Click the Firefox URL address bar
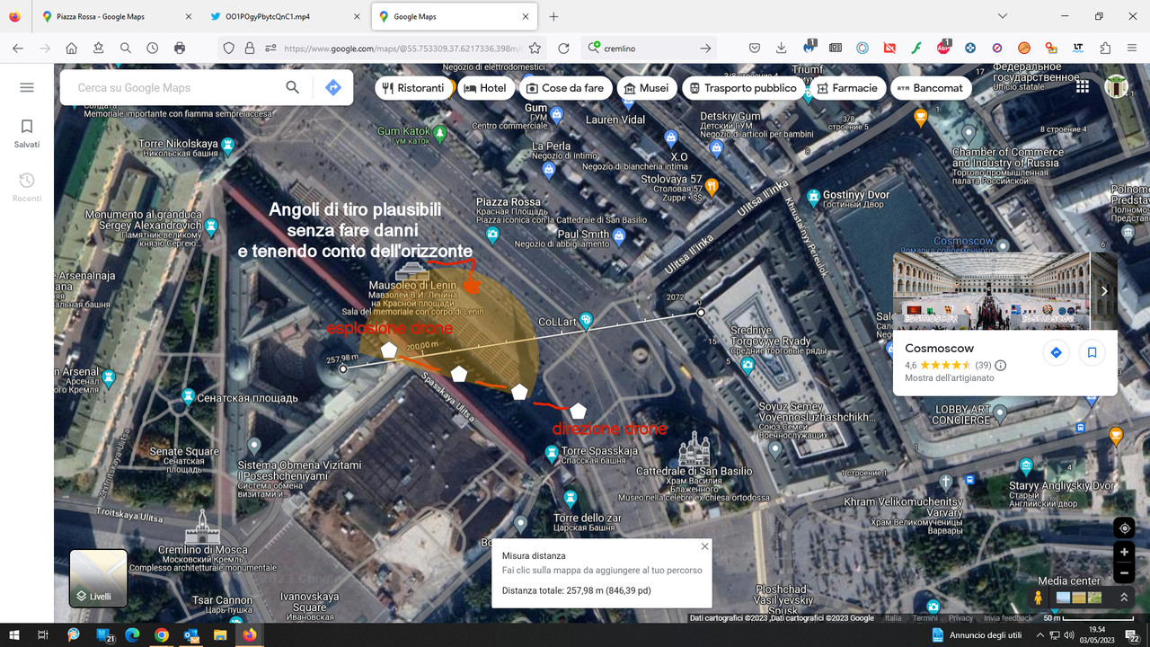This screenshot has height=647, width=1150. pos(401,49)
